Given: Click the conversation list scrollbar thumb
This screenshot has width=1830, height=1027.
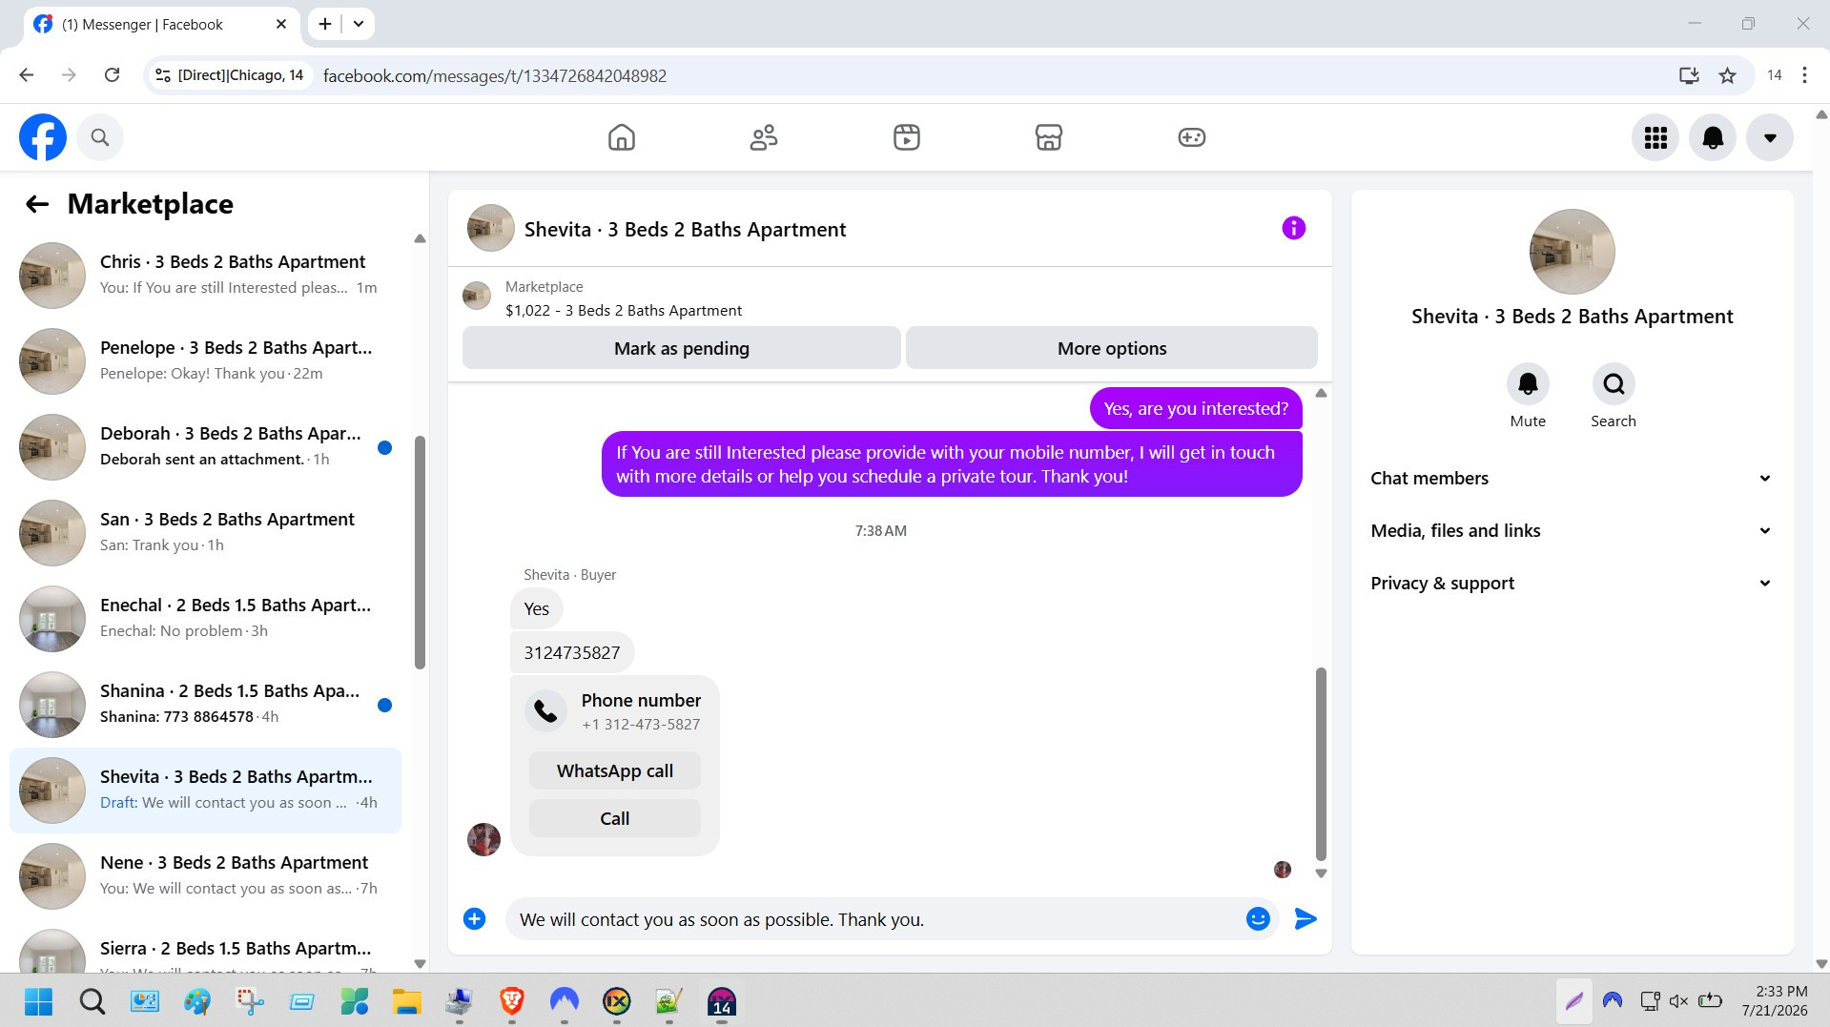Looking at the screenshot, I should pyautogui.click(x=420, y=552).
